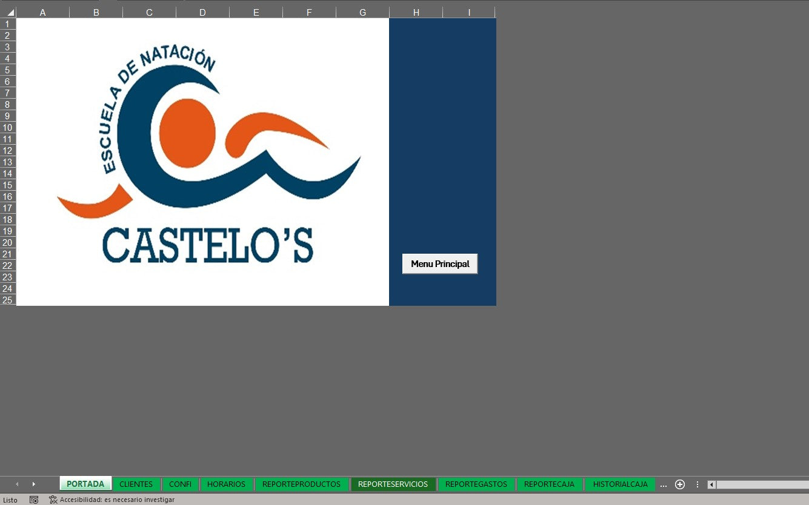This screenshot has width=809, height=505.
Task: Select row 15 header
Action: (x=8, y=185)
